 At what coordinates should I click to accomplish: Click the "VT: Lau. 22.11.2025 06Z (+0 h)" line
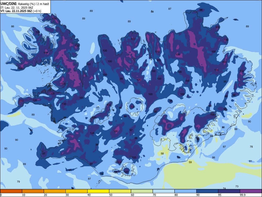click(x=21, y=11)
